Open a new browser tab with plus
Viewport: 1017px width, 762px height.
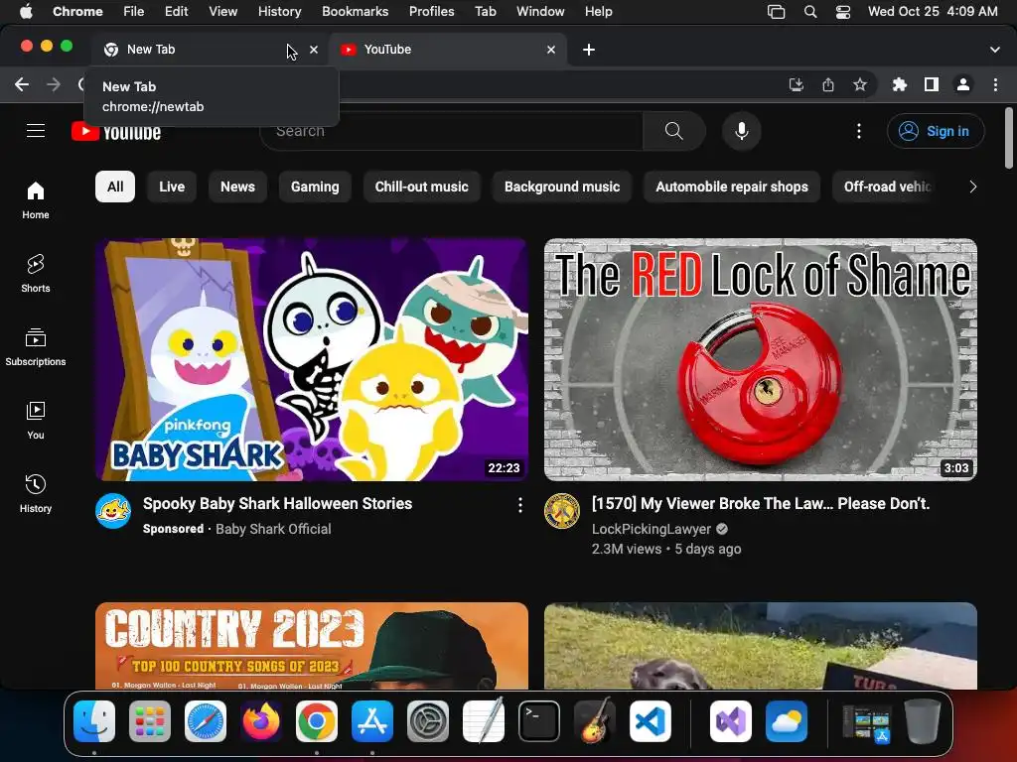point(588,50)
